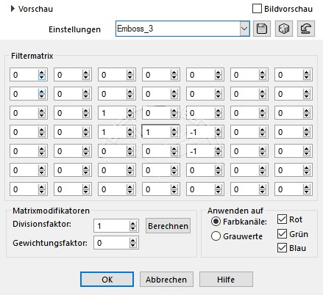Click the Berechnen button
Viewport: 323px width, 295px height.
(x=168, y=226)
